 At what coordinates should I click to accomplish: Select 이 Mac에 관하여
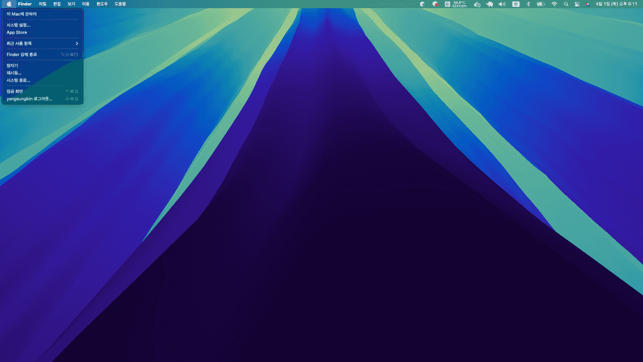coord(42,14)
